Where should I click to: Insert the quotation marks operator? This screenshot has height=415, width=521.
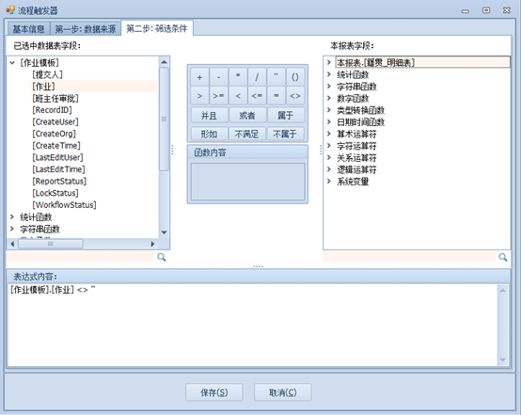point(276,77)
